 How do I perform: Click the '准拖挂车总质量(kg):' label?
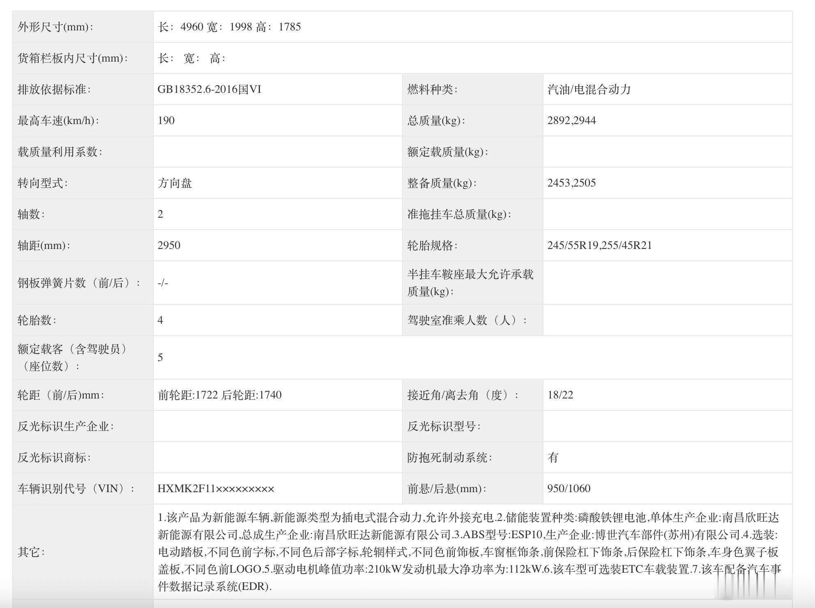(459, 214)
